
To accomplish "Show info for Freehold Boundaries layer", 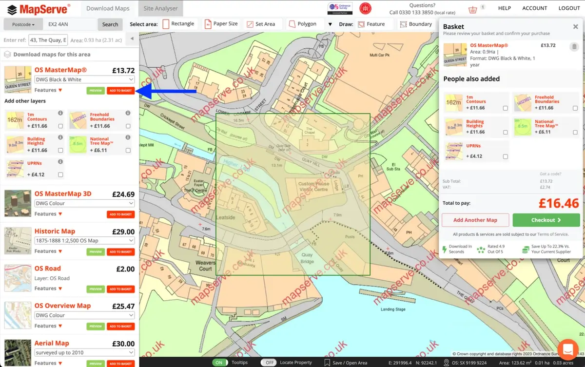I will click(128, 113).
